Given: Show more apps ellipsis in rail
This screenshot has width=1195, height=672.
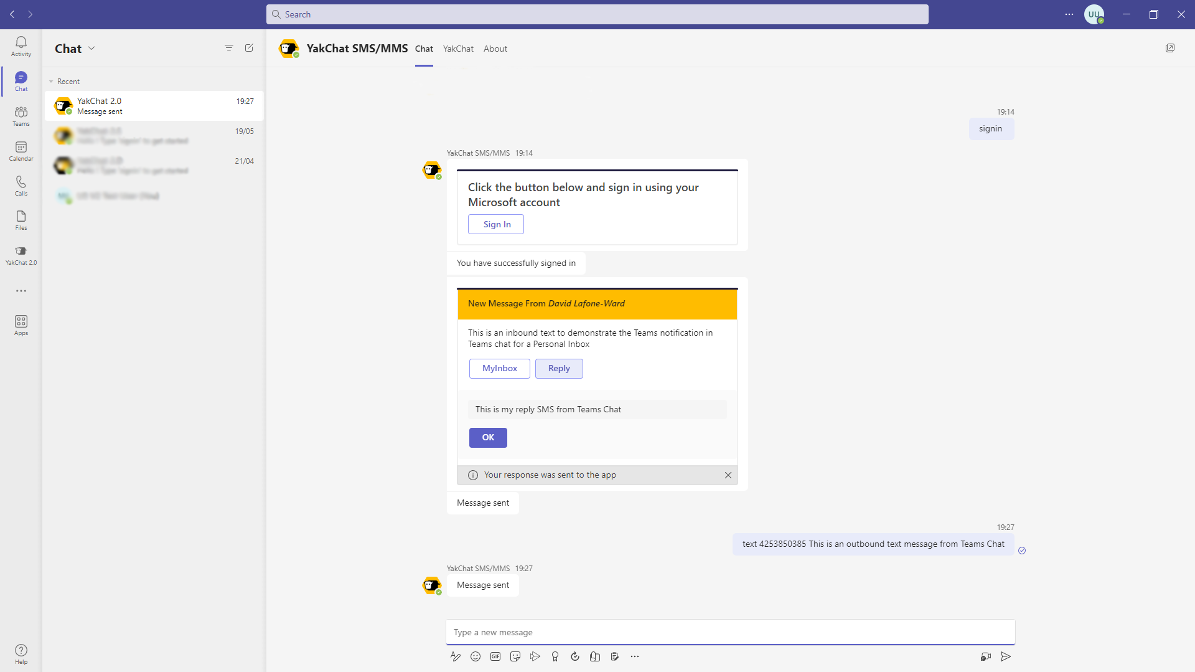Looking at the screenshot, I should coord(21,291).
